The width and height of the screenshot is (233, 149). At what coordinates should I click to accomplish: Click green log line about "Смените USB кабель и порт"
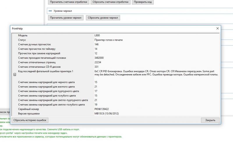[40, 130]
